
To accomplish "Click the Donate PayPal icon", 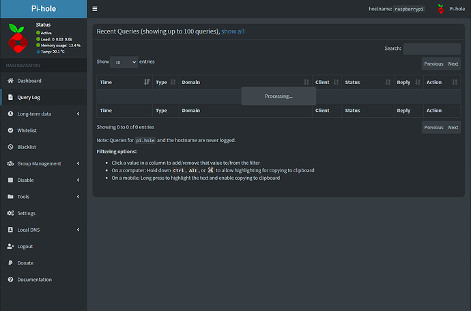I will pyautogui.click(x=10, y=262).
